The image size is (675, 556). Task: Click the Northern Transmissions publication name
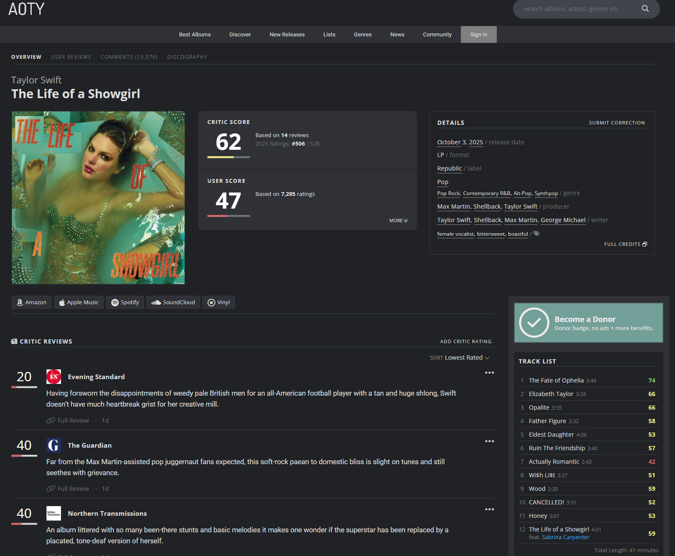click(107, 514)
